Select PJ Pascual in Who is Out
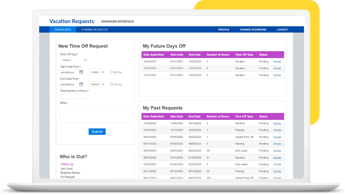Image resolution: width=345 pixels, height=195 pixels. 67,177
